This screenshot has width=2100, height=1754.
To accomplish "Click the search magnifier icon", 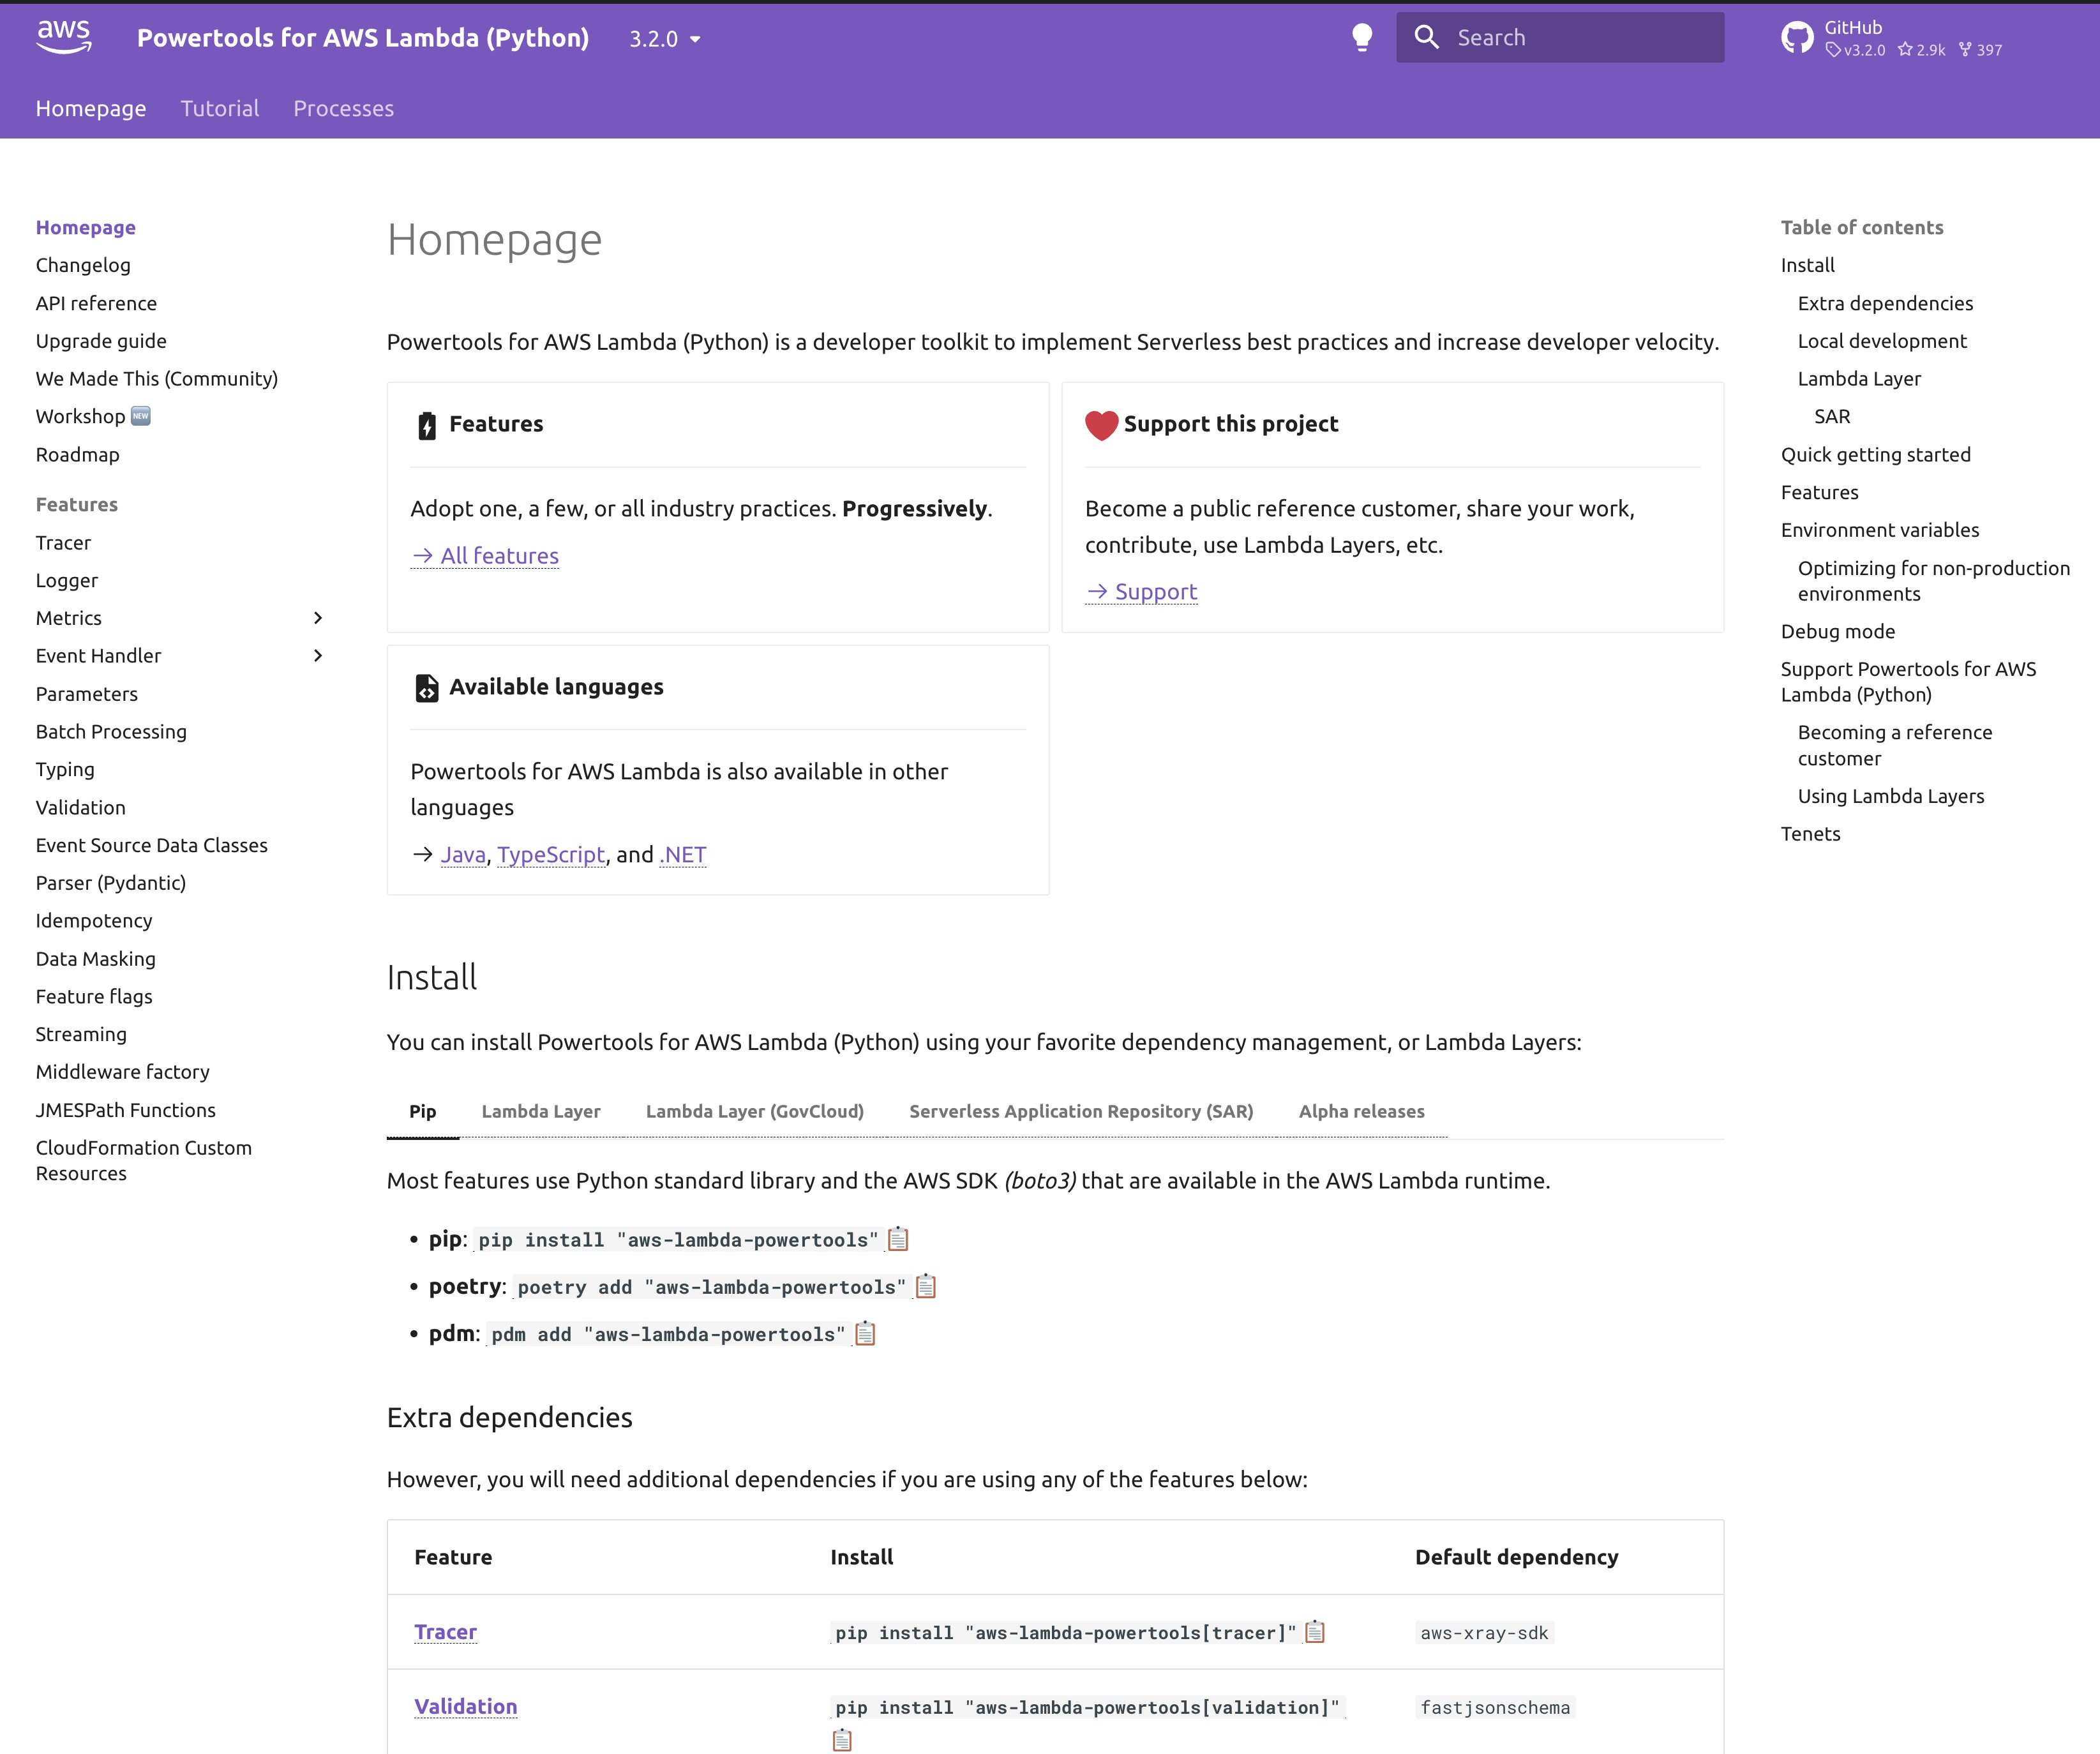I will coord(1427,38).
